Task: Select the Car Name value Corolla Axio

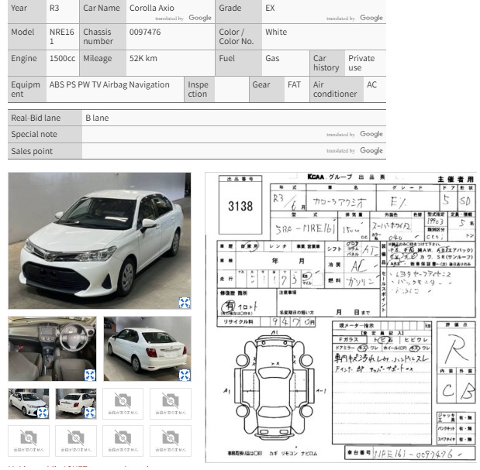Action: click(151, 8)
